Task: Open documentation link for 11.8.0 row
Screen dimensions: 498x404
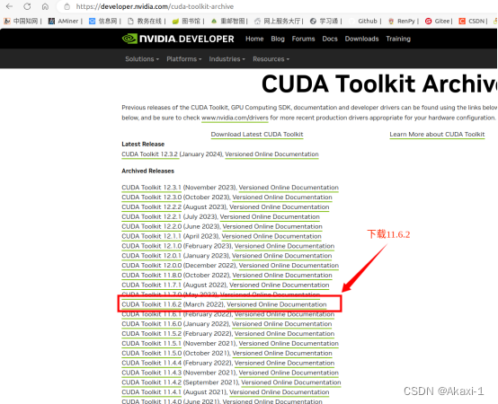Action: pyautogui.click(x=282, y=276)
